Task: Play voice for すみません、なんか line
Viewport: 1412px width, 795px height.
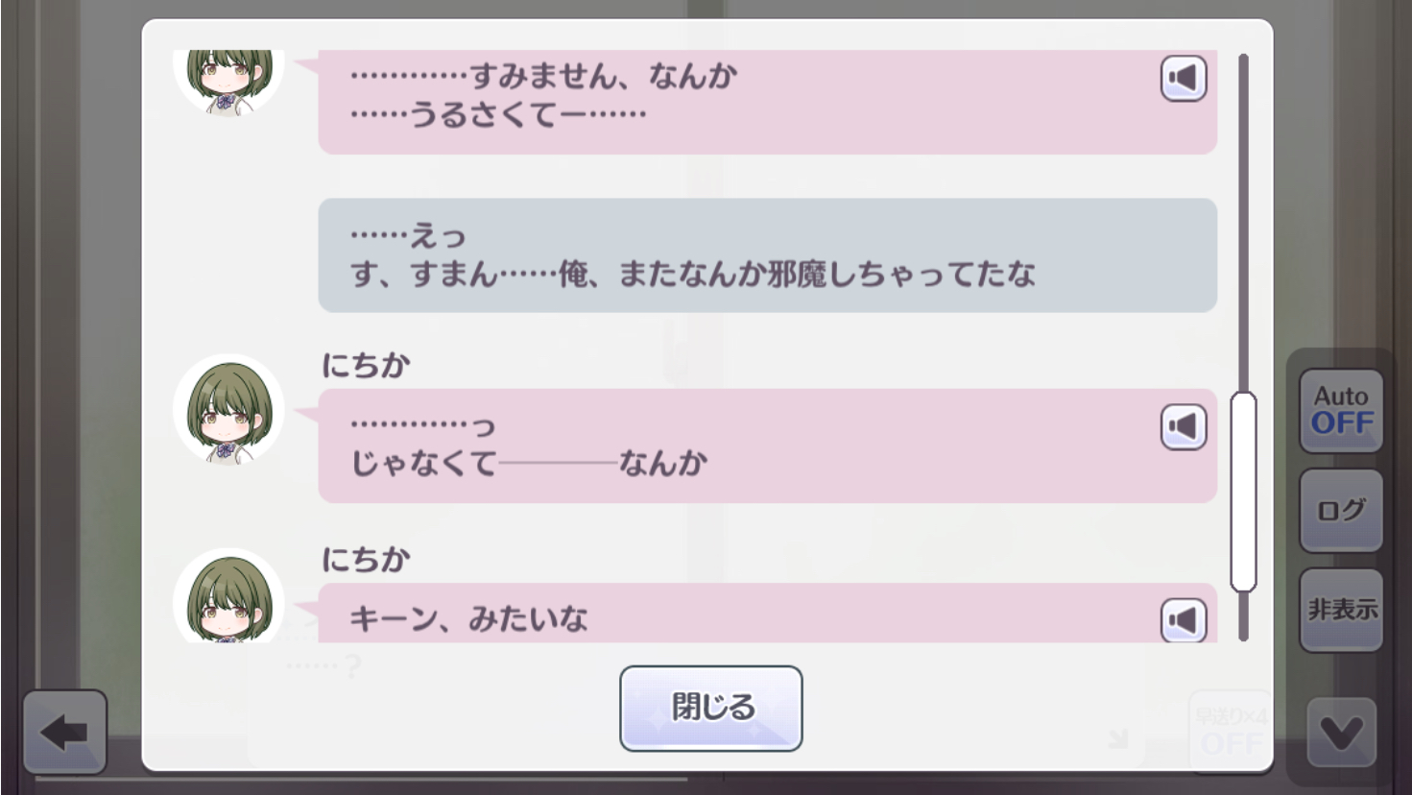Action: click(1184, 78)
